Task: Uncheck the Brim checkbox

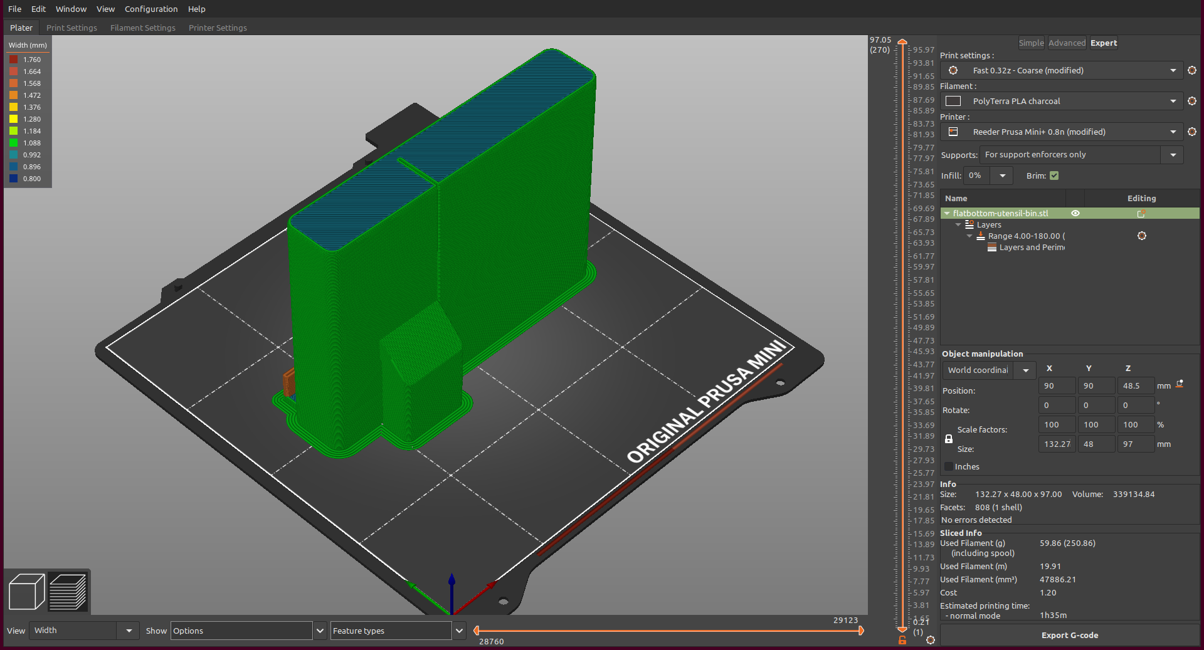Action: click(x=1055, y=176)
